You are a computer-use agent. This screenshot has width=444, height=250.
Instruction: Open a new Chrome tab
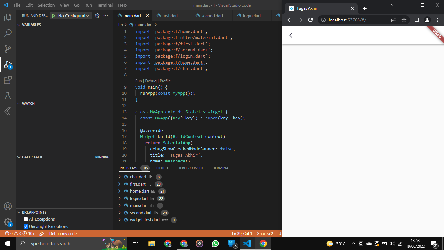[x=365, y=9]
